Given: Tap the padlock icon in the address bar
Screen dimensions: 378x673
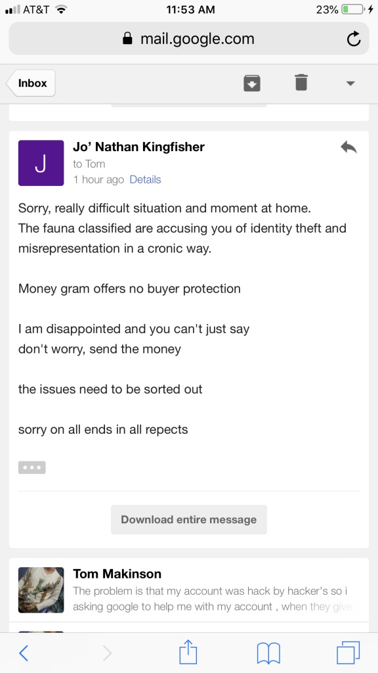Looking at the screenshot, I should (127, 39).
